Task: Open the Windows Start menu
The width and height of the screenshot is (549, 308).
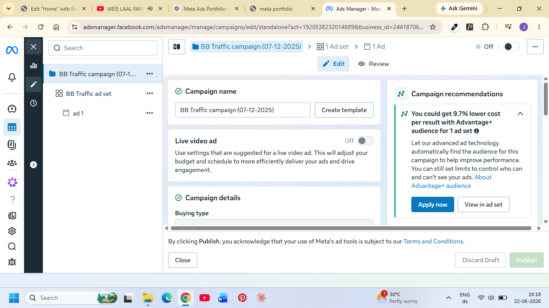Action: (x=14, y=298)
